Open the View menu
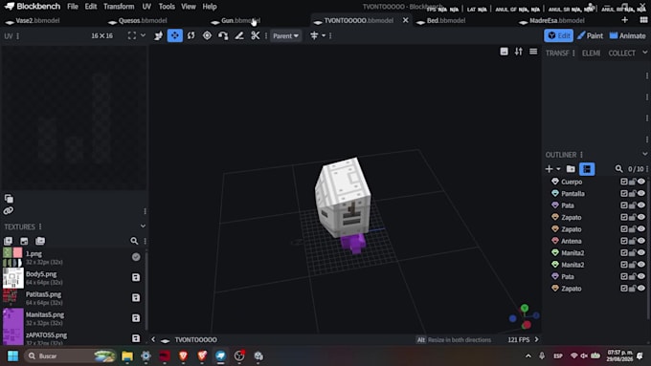651x366 pixels. (x=189, y=7)
